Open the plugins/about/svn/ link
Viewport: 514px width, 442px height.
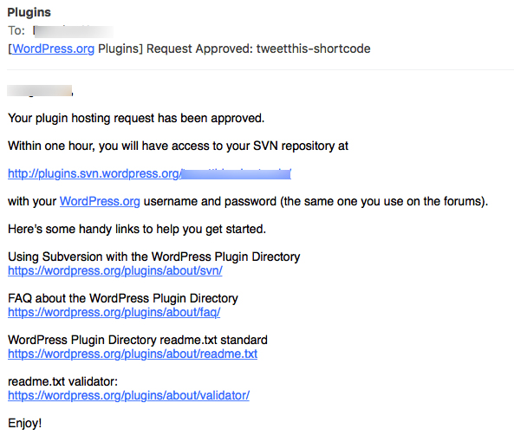point(115,270)
